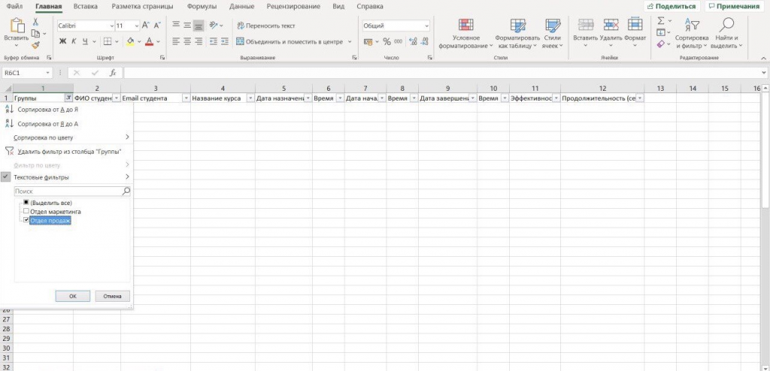Open the AutoSum sigma icon
Image resolution: width=770 pixels, height=371 pixels.
pos(660,20)
